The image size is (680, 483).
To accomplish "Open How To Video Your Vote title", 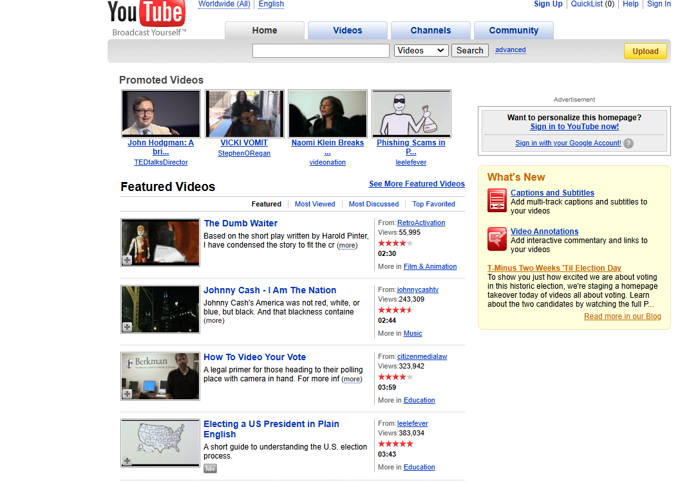I will (254, 358).
